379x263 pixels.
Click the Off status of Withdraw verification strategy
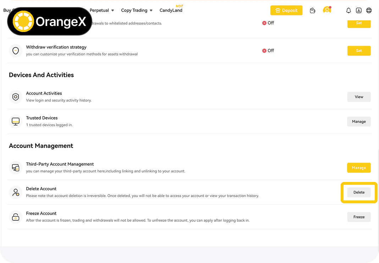click(x=268, y=50)
